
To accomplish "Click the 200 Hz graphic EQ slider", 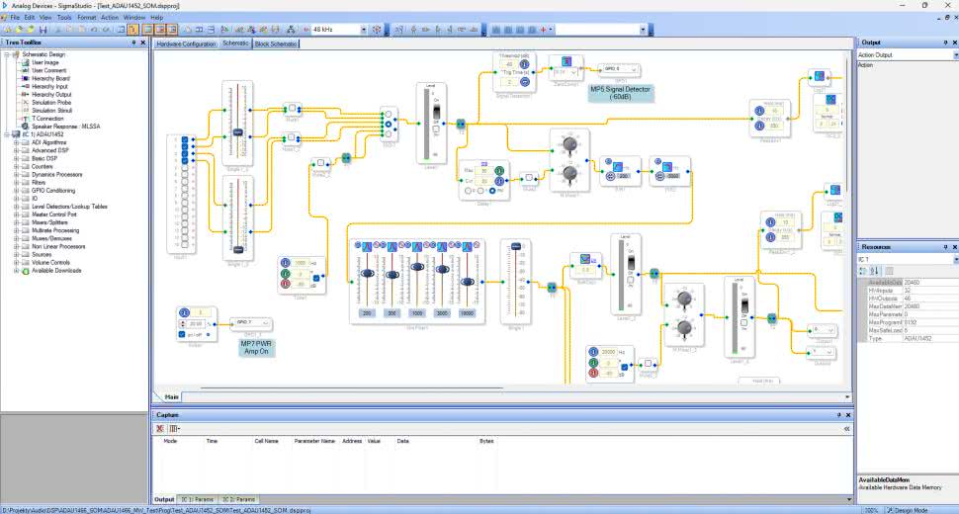I will (x=367, y=272).
